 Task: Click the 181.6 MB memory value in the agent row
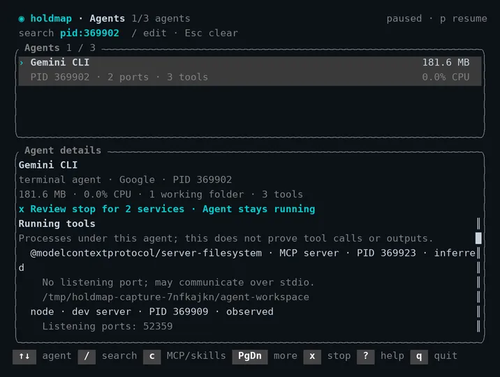point(446,62)
